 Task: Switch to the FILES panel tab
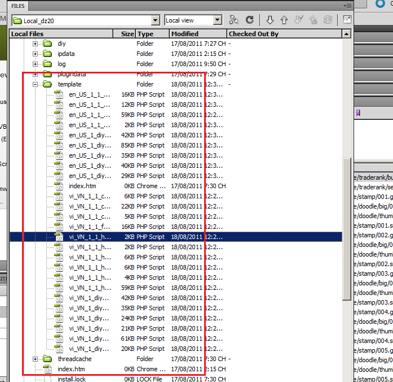[x=18, y=6]
